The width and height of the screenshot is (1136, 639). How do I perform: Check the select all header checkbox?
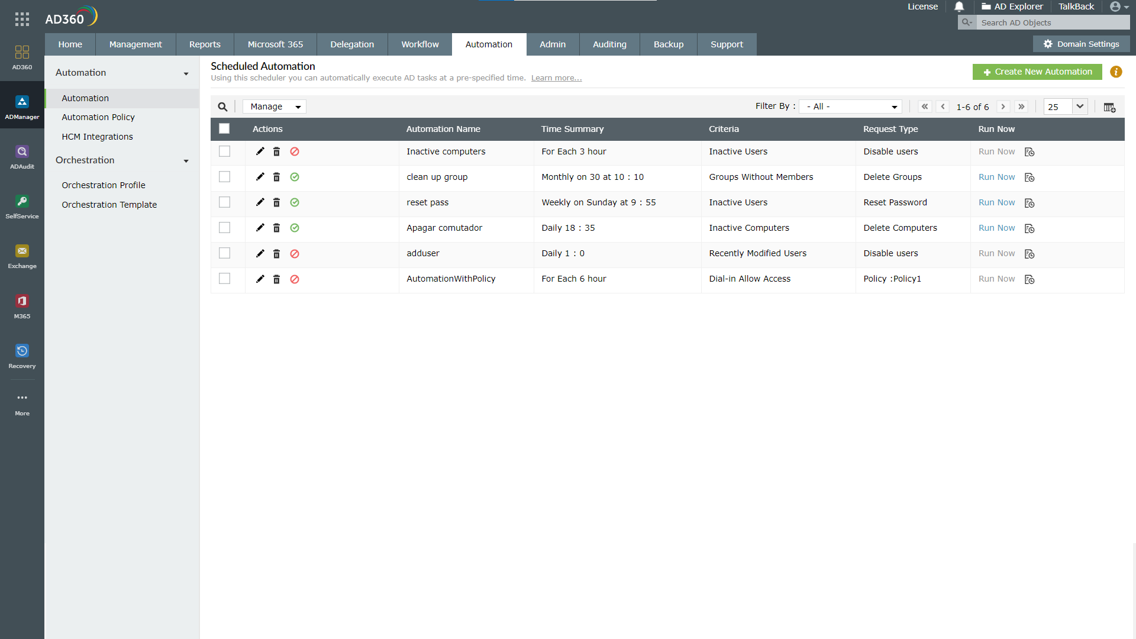tap(224, 128)
